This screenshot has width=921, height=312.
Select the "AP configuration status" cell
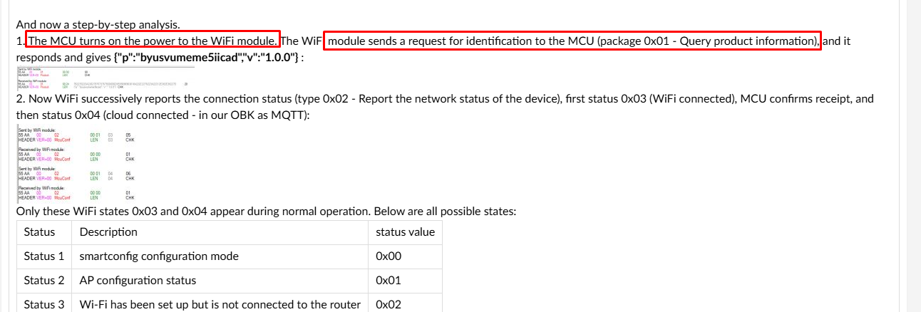click(138, 281)
